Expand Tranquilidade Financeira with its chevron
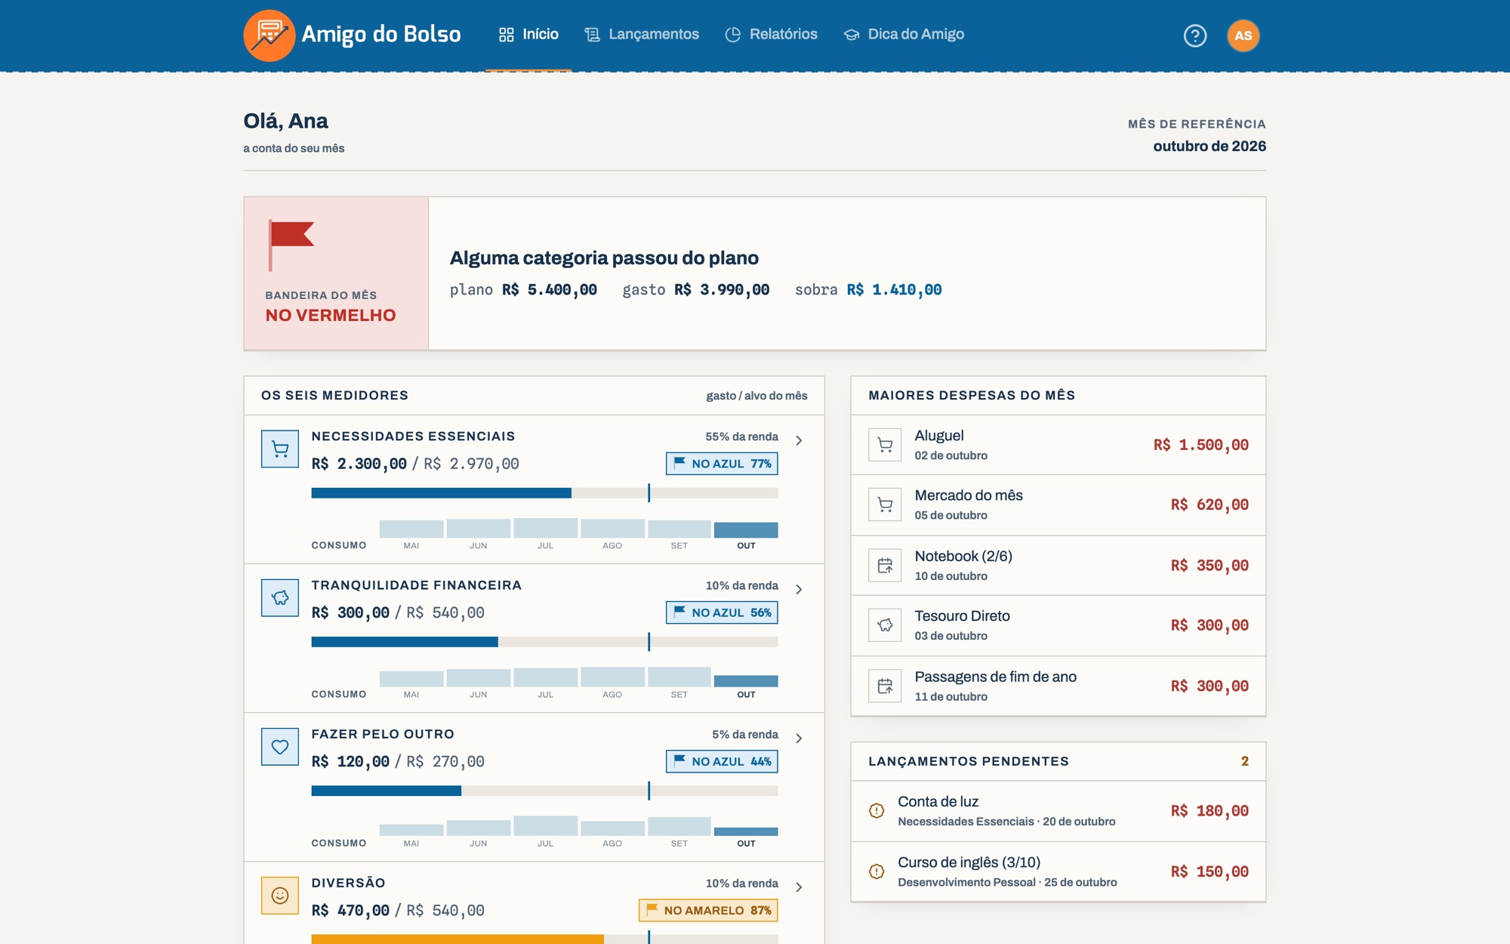The width and height of the screenshot is (1510, 944). 799,589
